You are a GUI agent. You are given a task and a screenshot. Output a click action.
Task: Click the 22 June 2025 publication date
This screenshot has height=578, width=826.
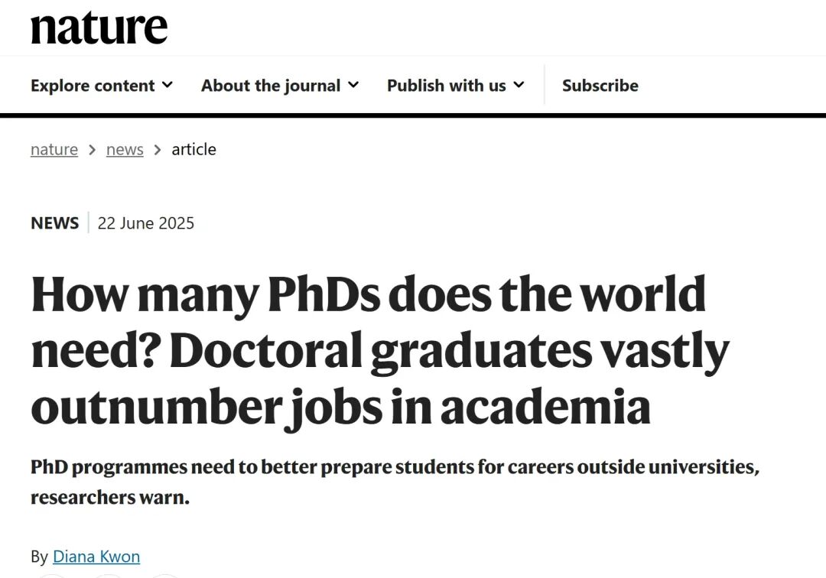146,223
